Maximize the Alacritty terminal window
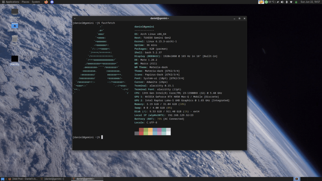 [x=239, y=19]
